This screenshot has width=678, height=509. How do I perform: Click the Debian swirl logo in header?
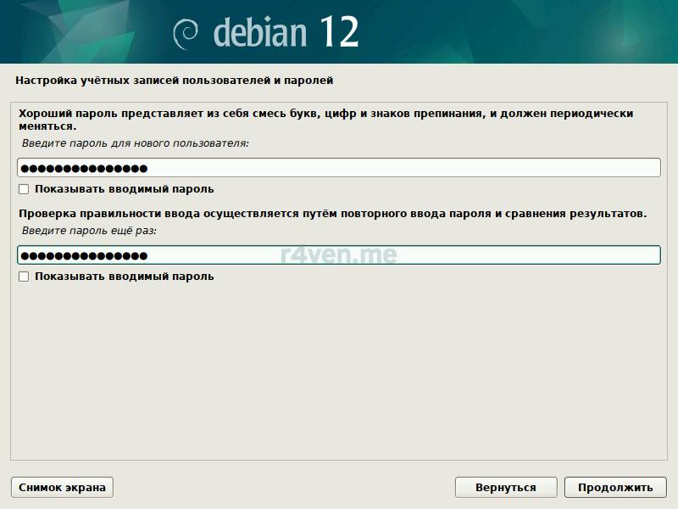coord(186,34)
